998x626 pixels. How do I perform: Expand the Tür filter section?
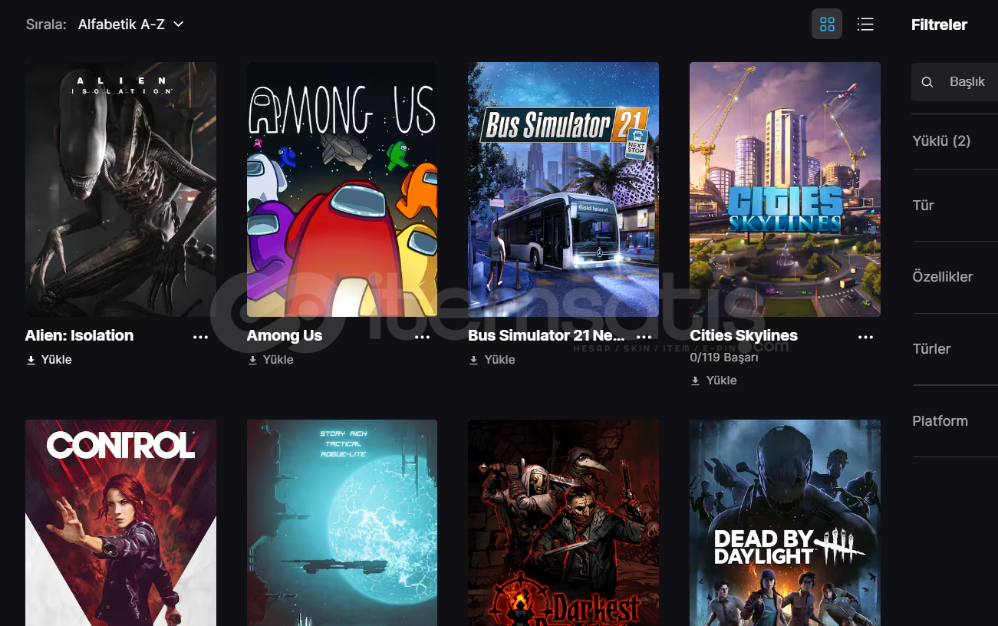point(955,206)
